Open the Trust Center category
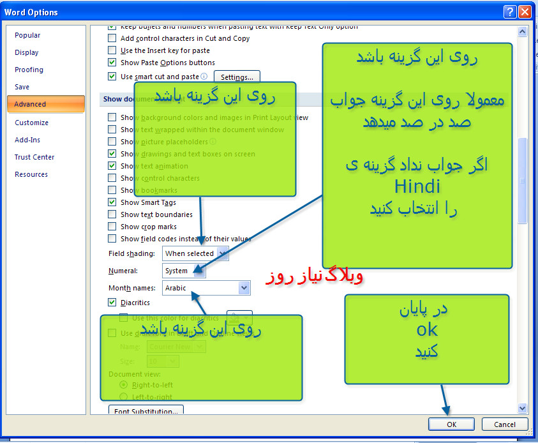538x443 pixels. pos(34,157)
